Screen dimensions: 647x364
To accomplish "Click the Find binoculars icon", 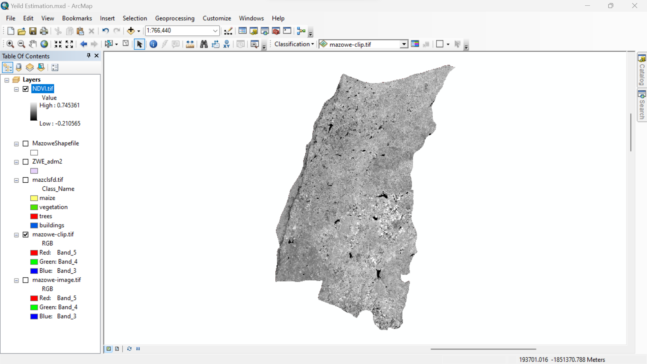I will pyautogui.click(x=204, y=44).
